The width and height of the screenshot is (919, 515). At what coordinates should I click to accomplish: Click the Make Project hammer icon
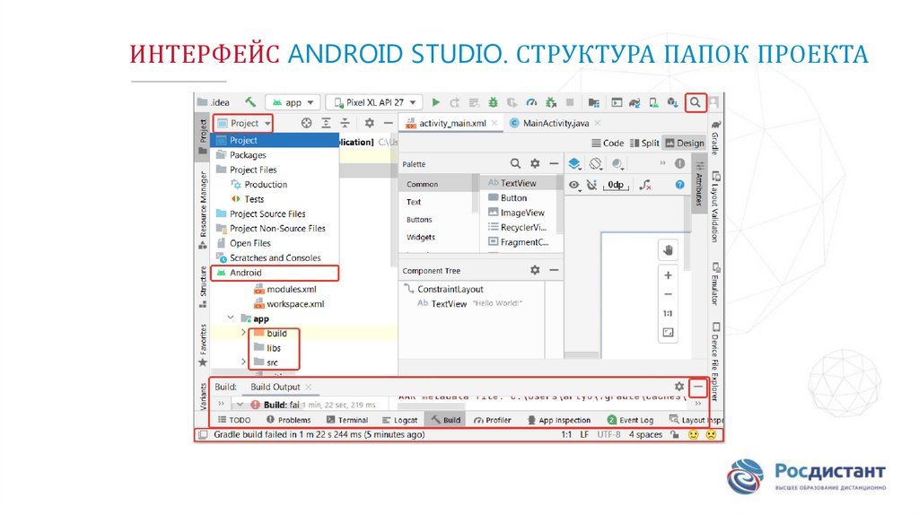tap(250, 102)
